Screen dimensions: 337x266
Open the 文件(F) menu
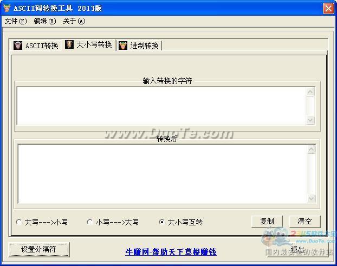click(x=15, y=21)
